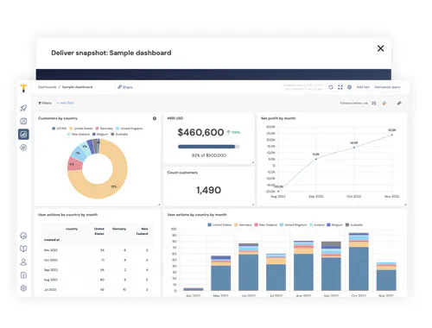
Task: Open the dashboard settings gear icon
Action: [x=349, y=87]
